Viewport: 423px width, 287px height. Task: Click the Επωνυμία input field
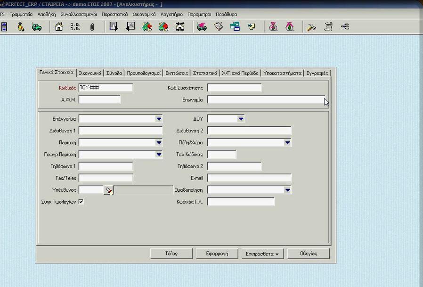pos(266,99)
